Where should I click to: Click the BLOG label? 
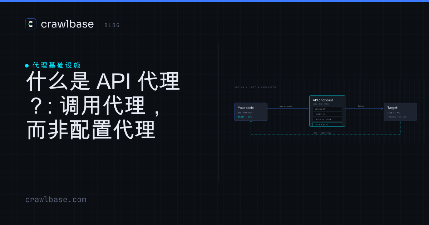click(112, 25)
